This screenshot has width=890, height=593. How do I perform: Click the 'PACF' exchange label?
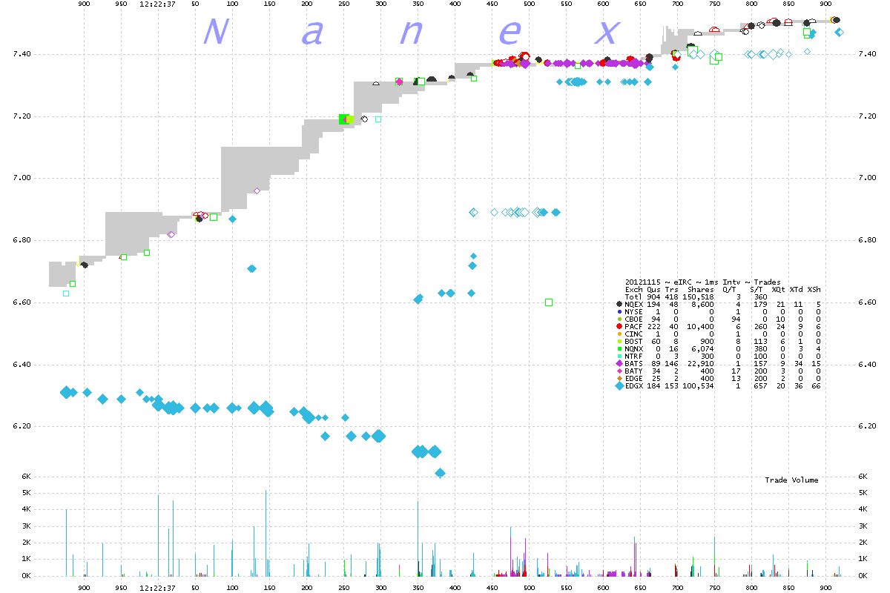634,327
